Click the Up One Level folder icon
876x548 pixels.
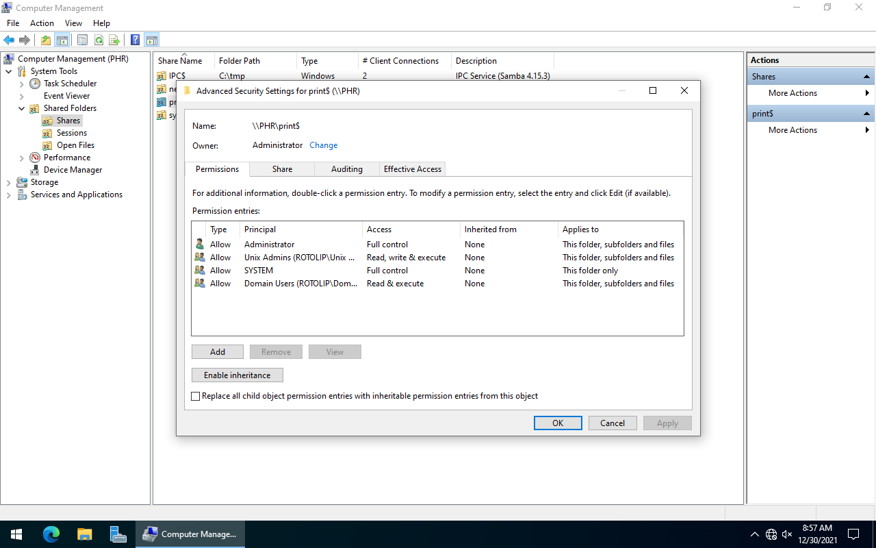46,40
